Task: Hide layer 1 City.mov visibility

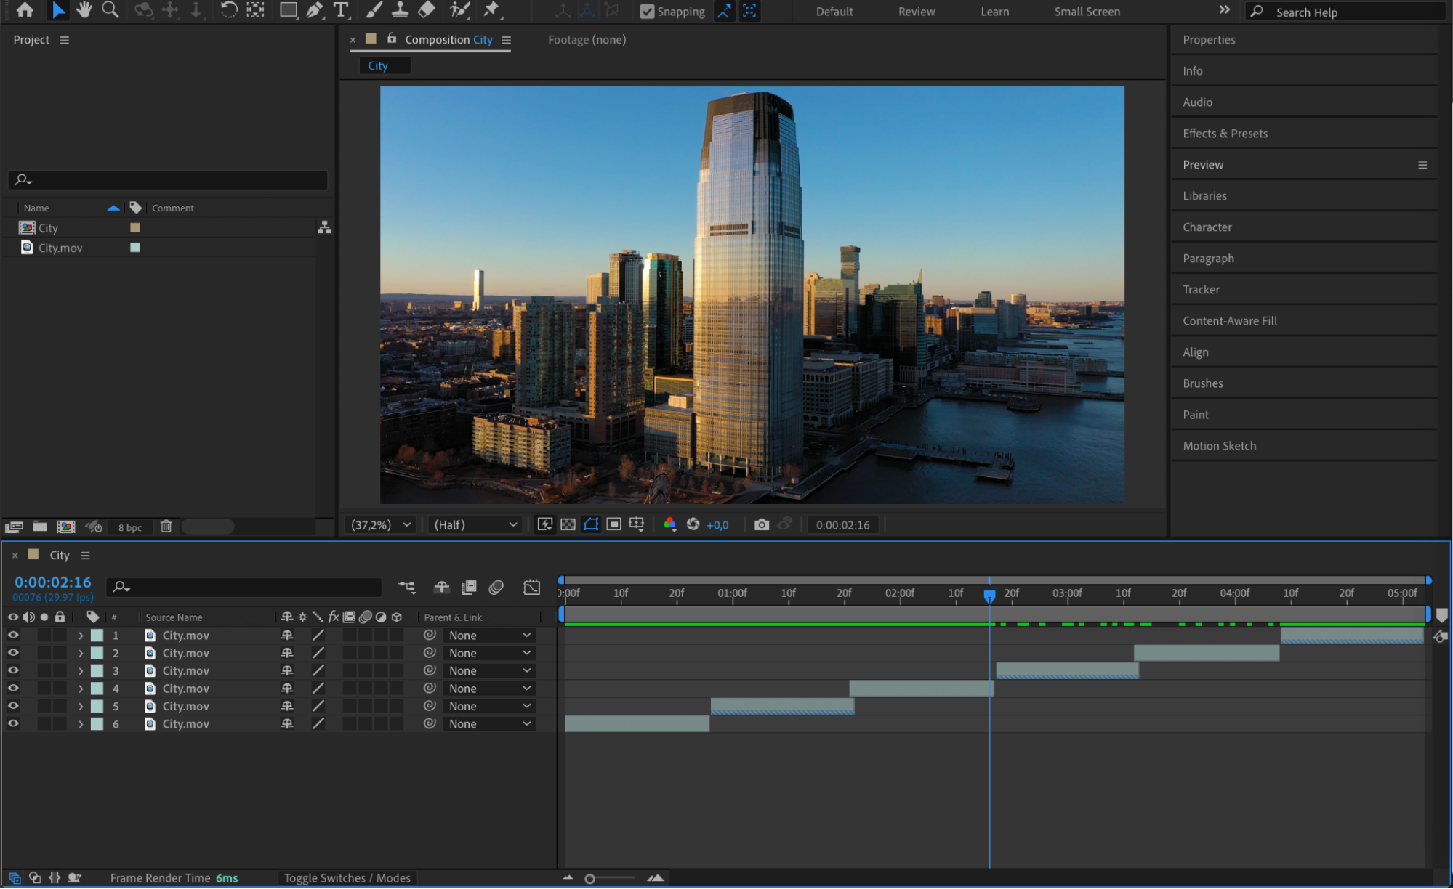Action: [x=13, y=635]
